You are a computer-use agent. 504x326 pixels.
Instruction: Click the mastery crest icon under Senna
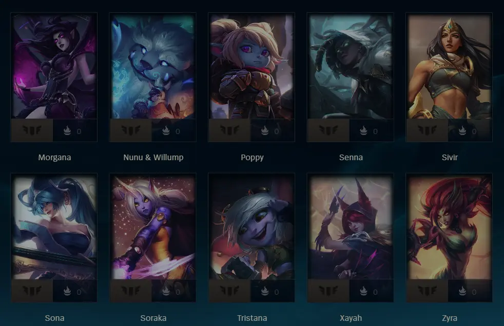328,130
